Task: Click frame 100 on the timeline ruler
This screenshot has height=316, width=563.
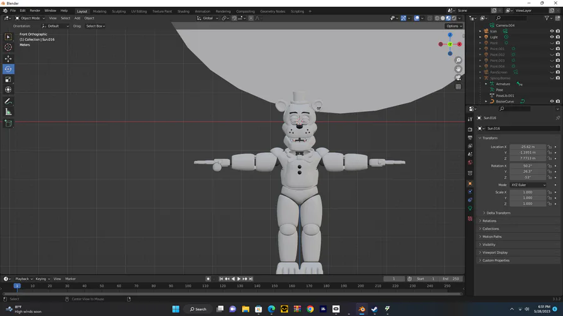Action: tap(188, 286)
